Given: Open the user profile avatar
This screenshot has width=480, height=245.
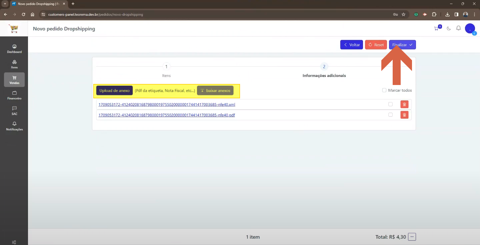Looking at the screenshot, I should (470, 29).
